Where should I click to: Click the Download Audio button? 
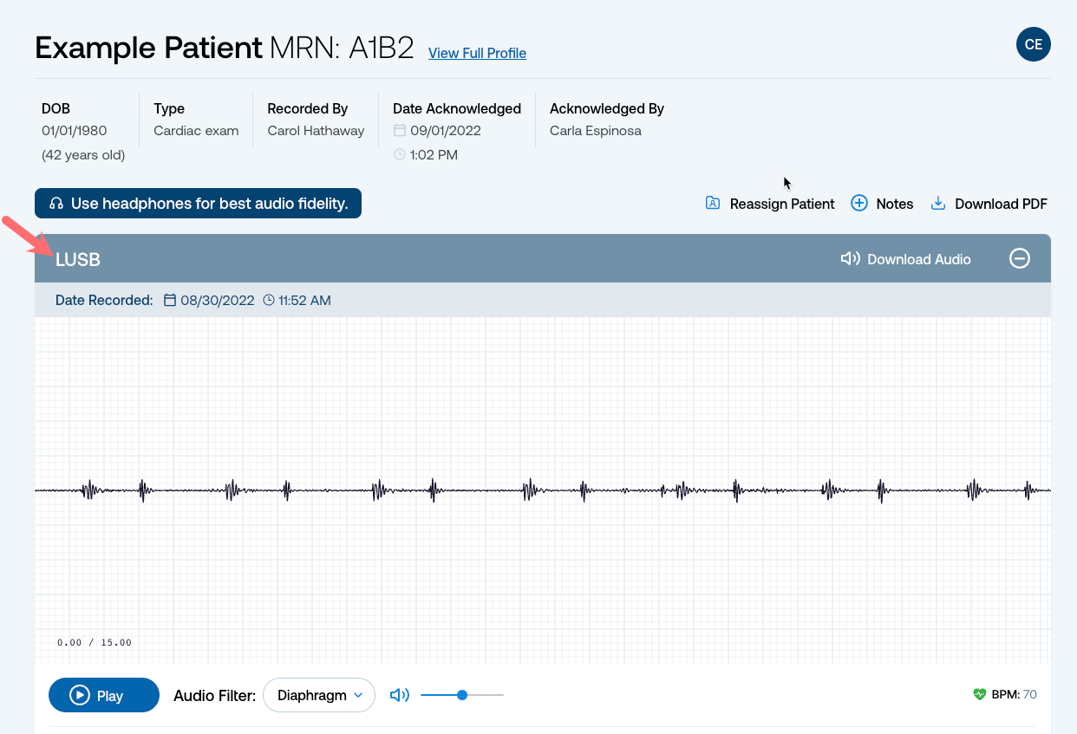(906, 259)
